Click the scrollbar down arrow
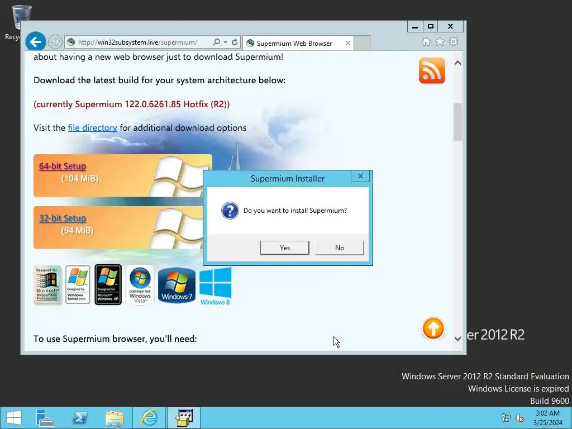572x429 pixels. click(x=458, y=339)
